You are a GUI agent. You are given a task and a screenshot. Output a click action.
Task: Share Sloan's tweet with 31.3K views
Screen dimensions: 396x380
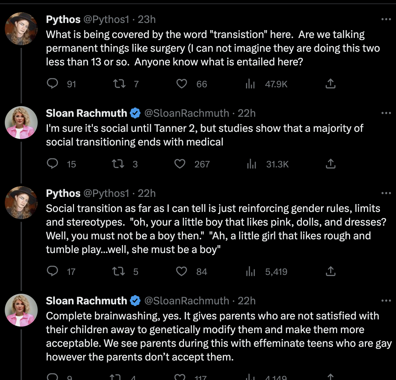[330, 164]
